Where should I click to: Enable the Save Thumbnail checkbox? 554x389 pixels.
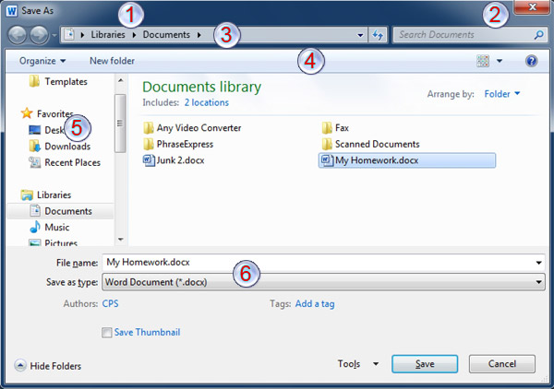pyautogui.click(x=107, y=333)
